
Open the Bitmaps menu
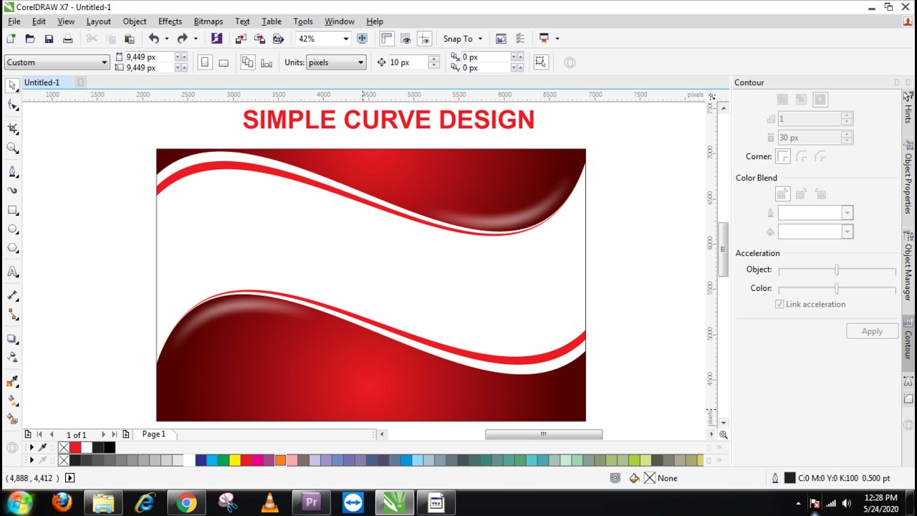(x=208, y=21)
